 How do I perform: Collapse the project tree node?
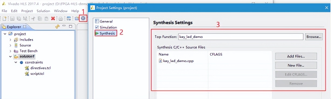point(5,34)
